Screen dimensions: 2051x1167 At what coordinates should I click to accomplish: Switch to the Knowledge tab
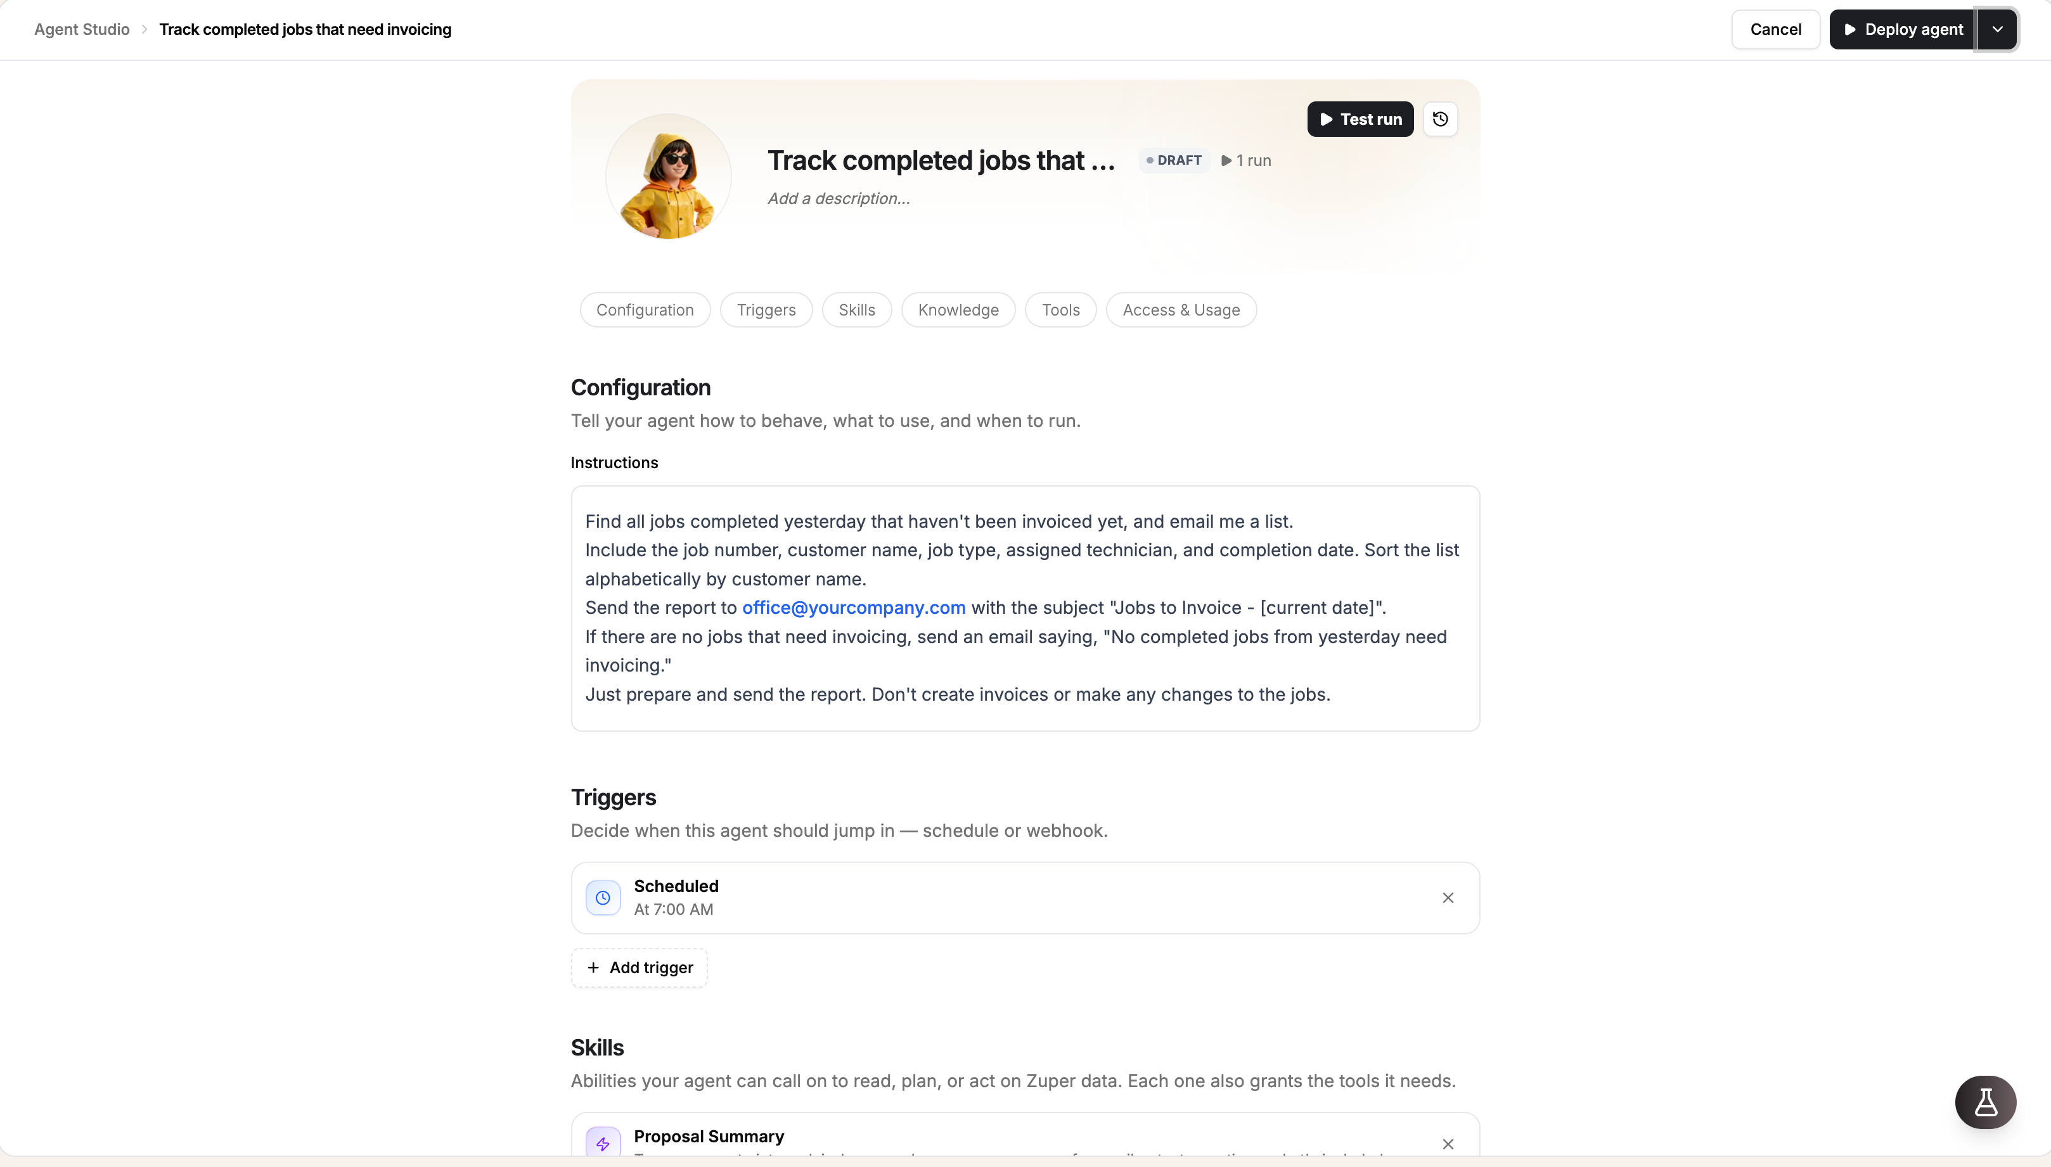click(958, 310)
